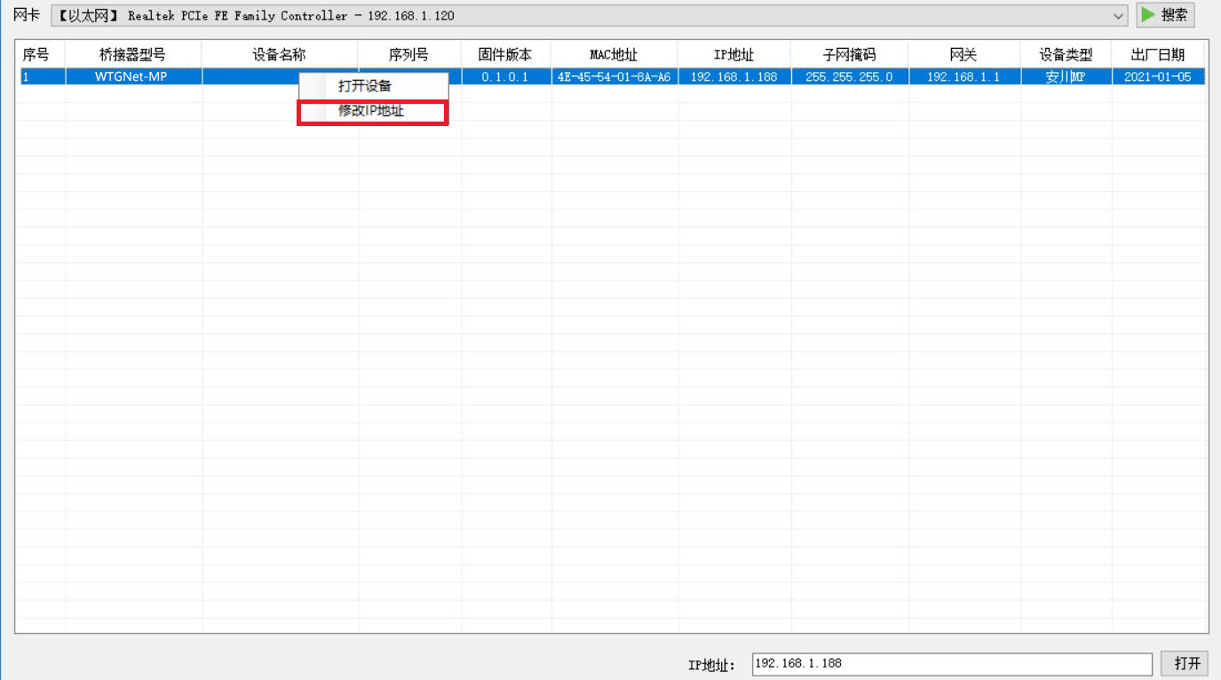This screenshot has height=680, width=1221.
Task: Click the 设备类型 column header
Action: coord(1066,54)
